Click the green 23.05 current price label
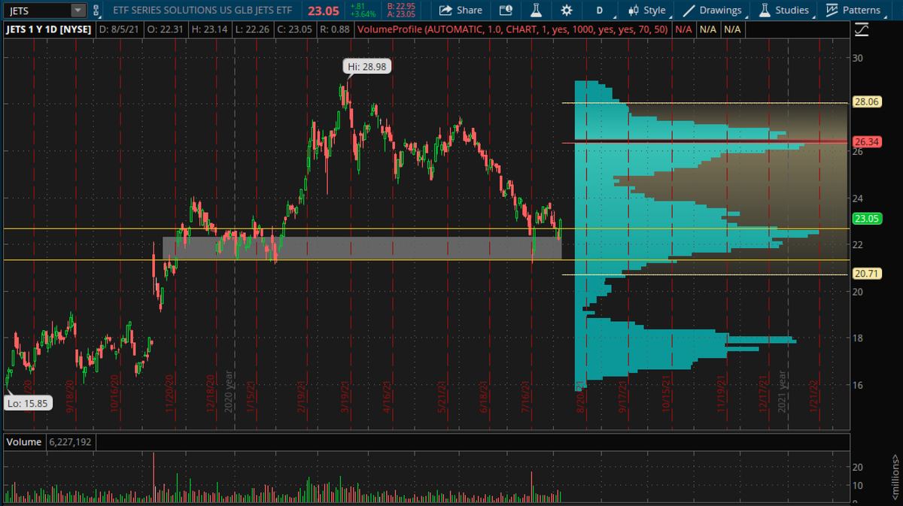Viewport: 903px width, 506px height. pos(867,219)
